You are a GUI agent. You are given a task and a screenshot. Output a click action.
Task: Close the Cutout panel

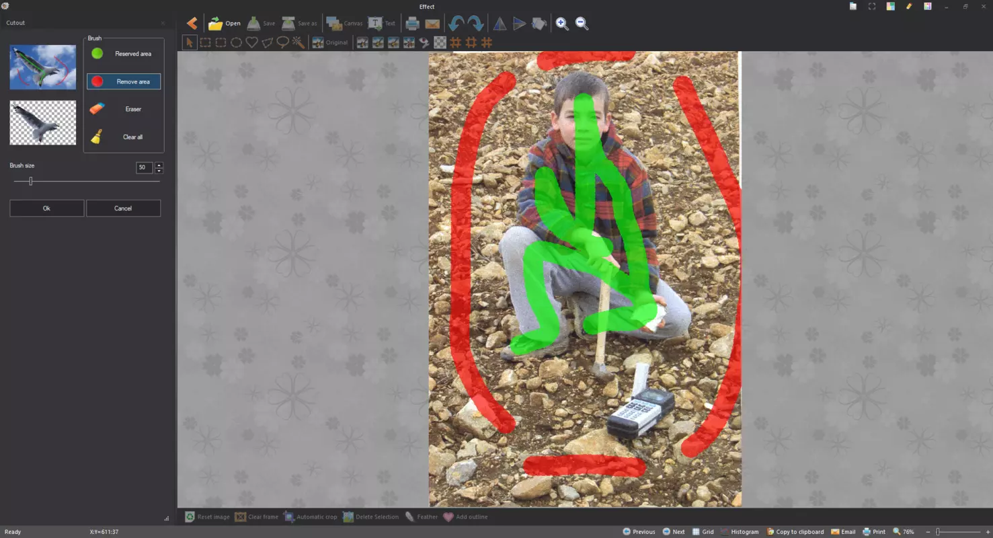163,23
